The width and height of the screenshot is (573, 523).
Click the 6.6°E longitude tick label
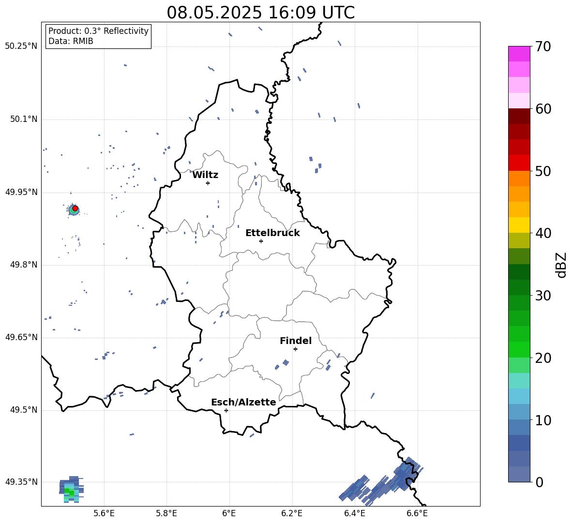point(417,513)
